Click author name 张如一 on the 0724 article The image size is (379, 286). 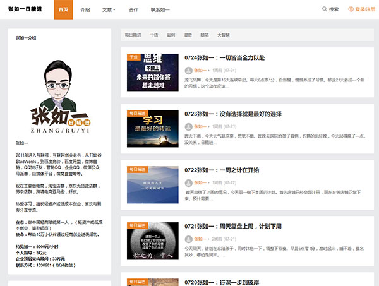coord(200,71)
